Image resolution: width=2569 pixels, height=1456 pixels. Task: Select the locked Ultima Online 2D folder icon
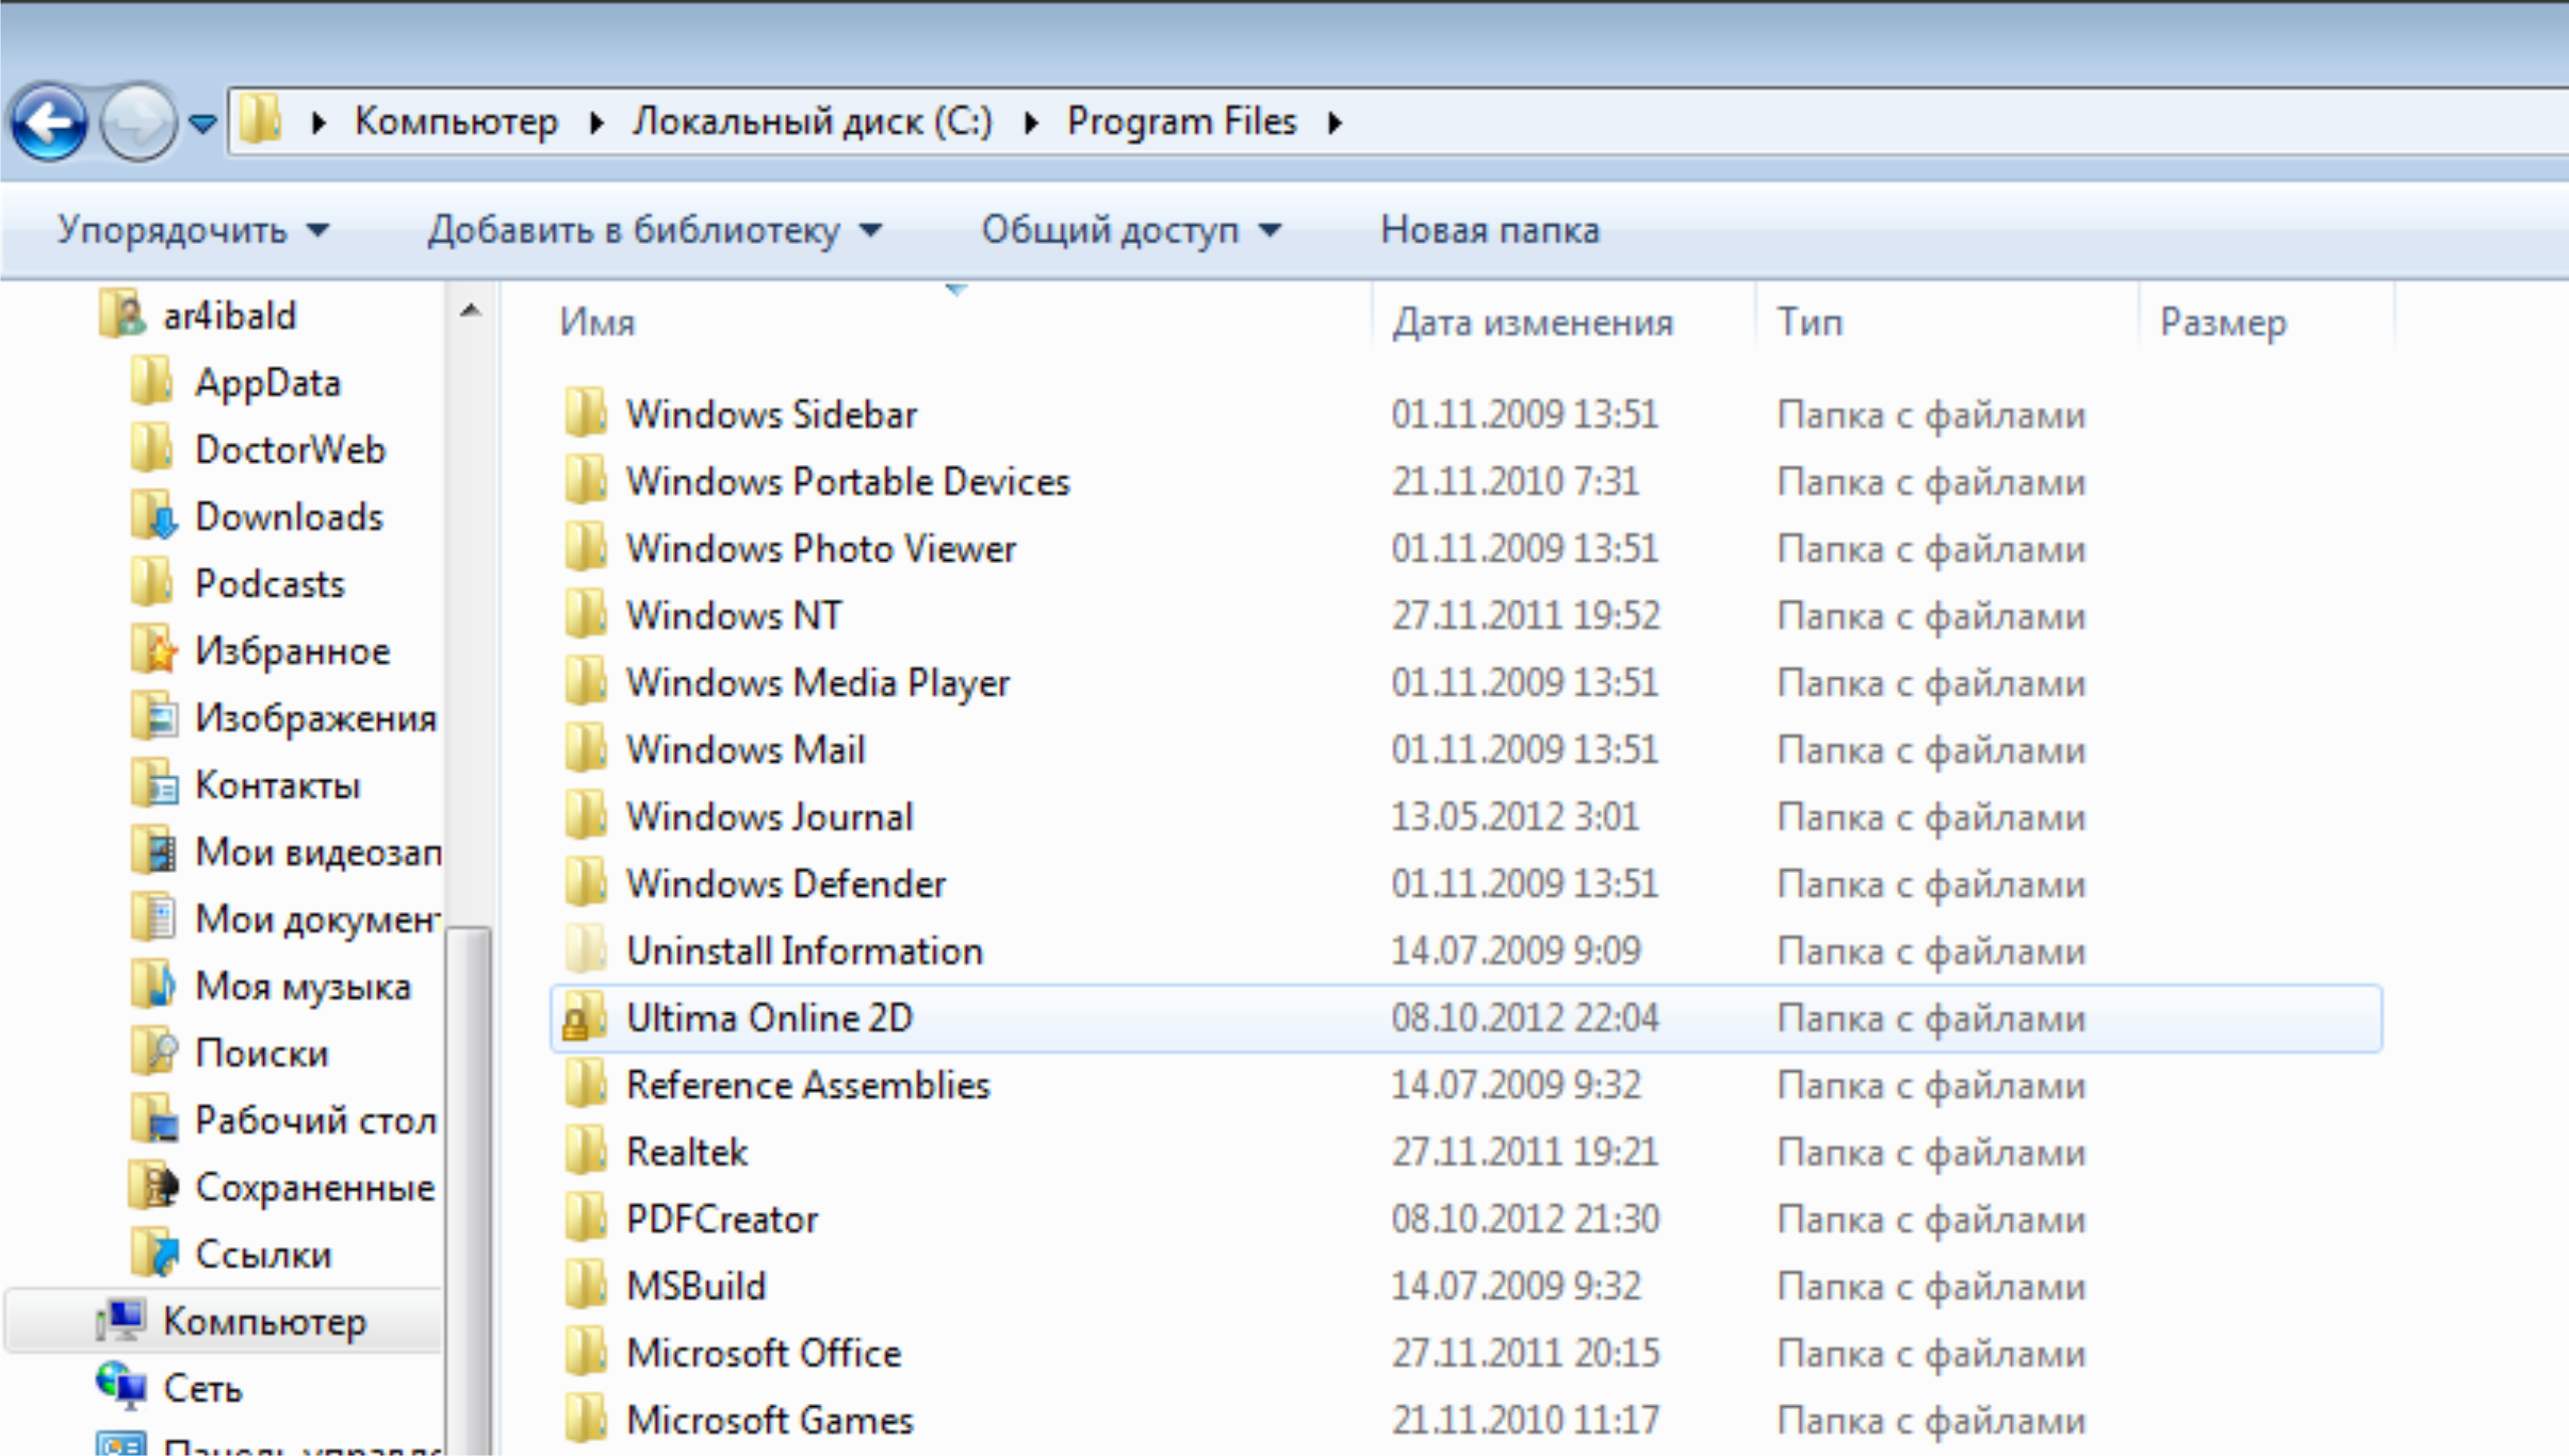[x=584, y=1017]
